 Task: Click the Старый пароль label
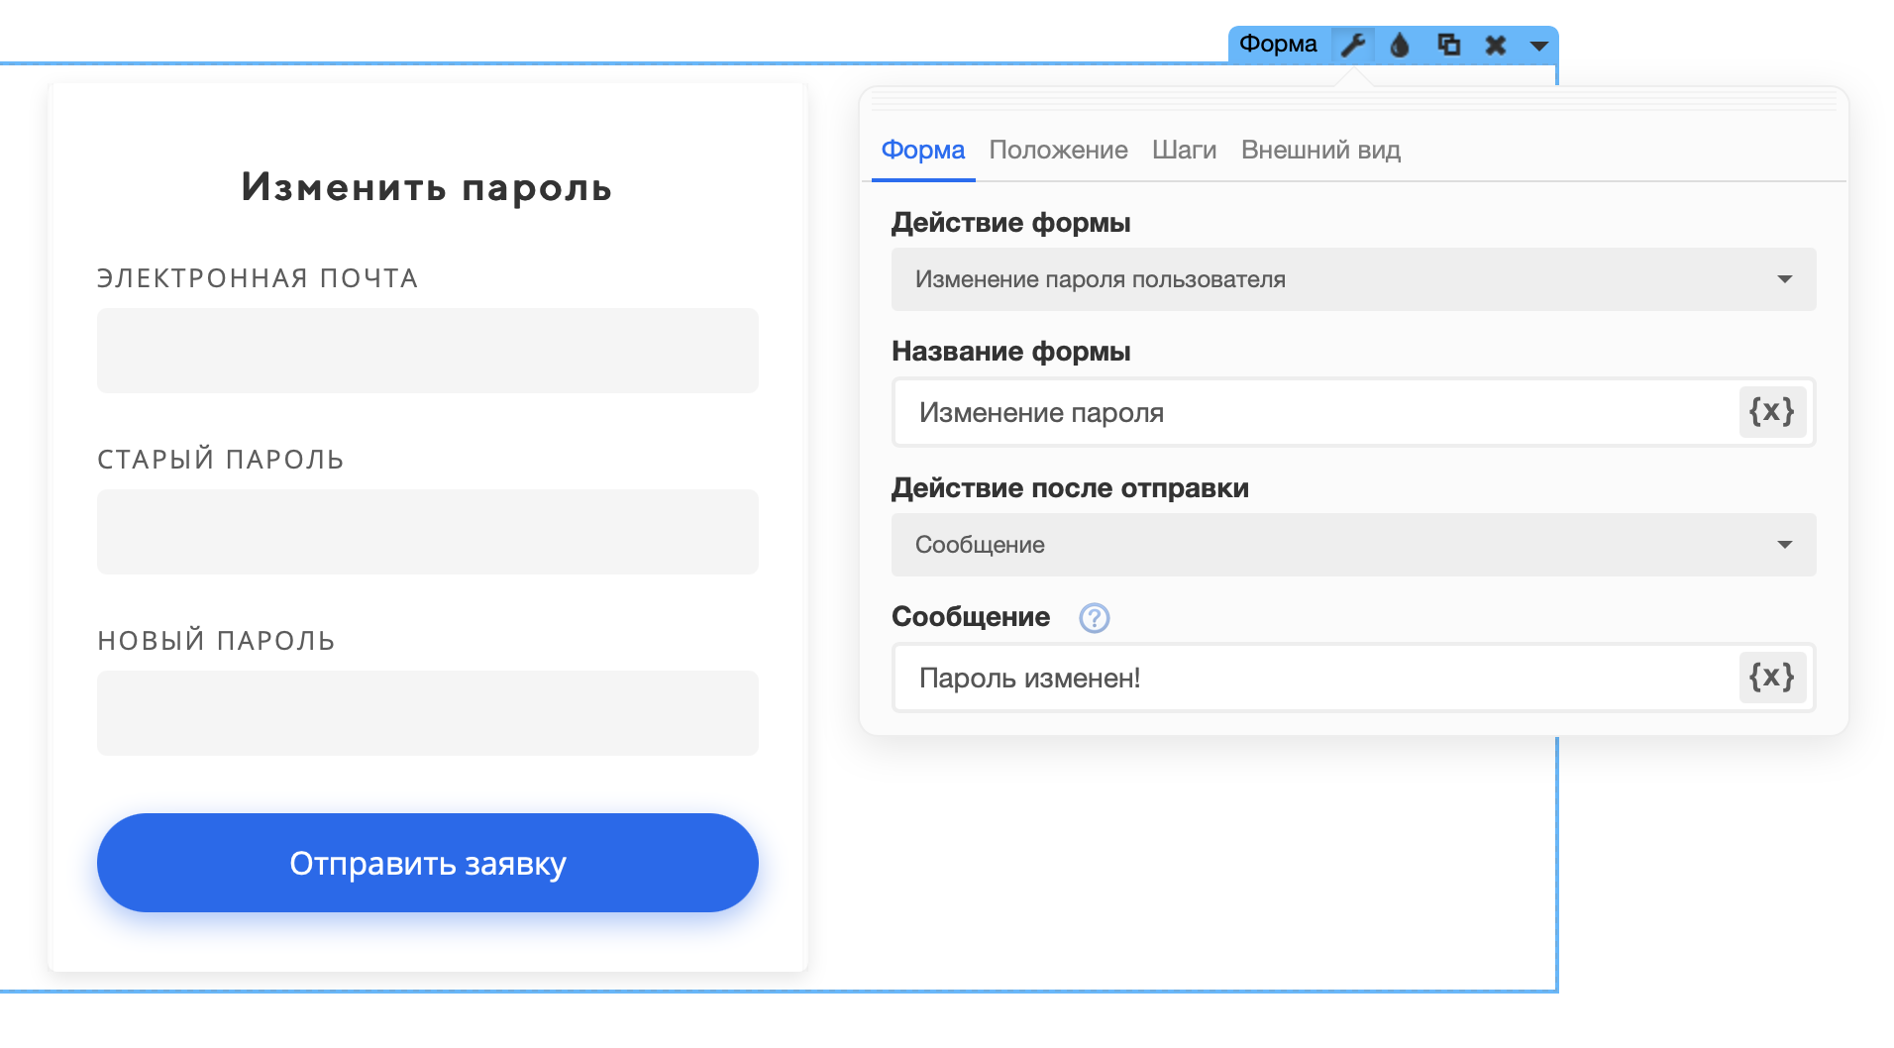tap(221, 459)
